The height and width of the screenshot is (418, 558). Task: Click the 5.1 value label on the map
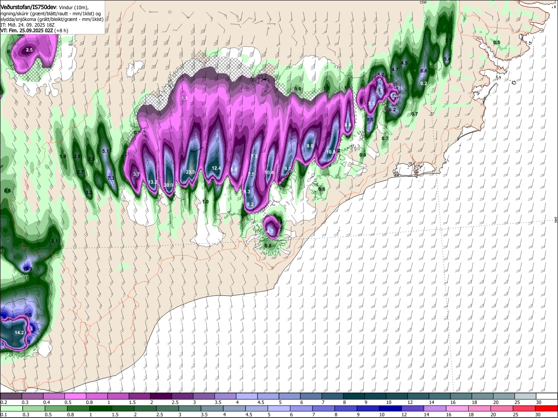[x=105, y=151]
